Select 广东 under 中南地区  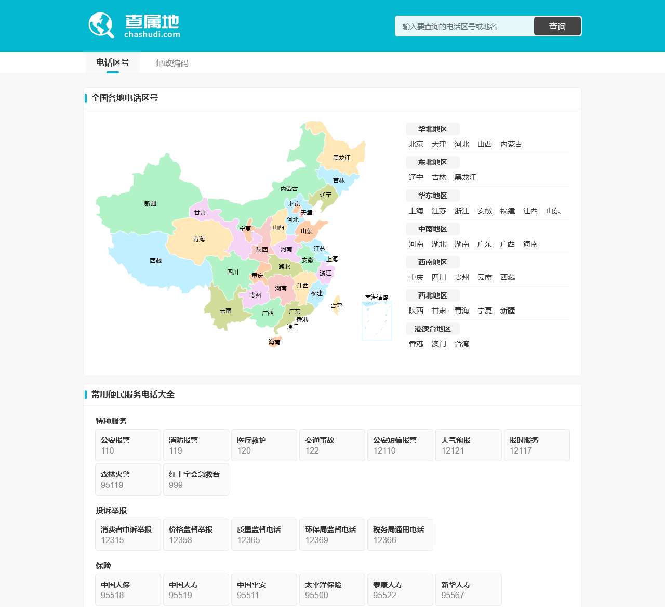(x=485, y=244)
